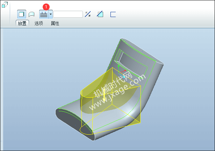Image resolution: width=215 pixels, height=151 pixels.
Task: Open the 选项 tab
Action: click(39, 23)
